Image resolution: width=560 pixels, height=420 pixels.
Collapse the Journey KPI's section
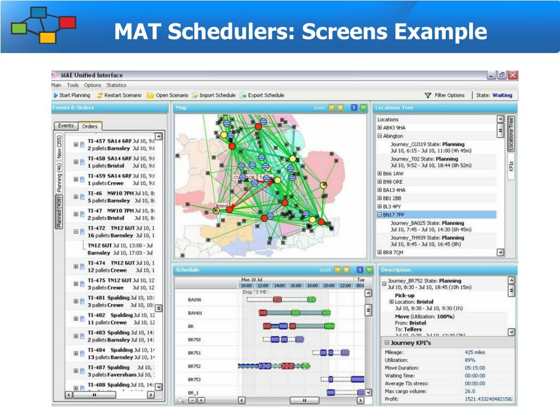pyautogui.click(x=387, y=342)
